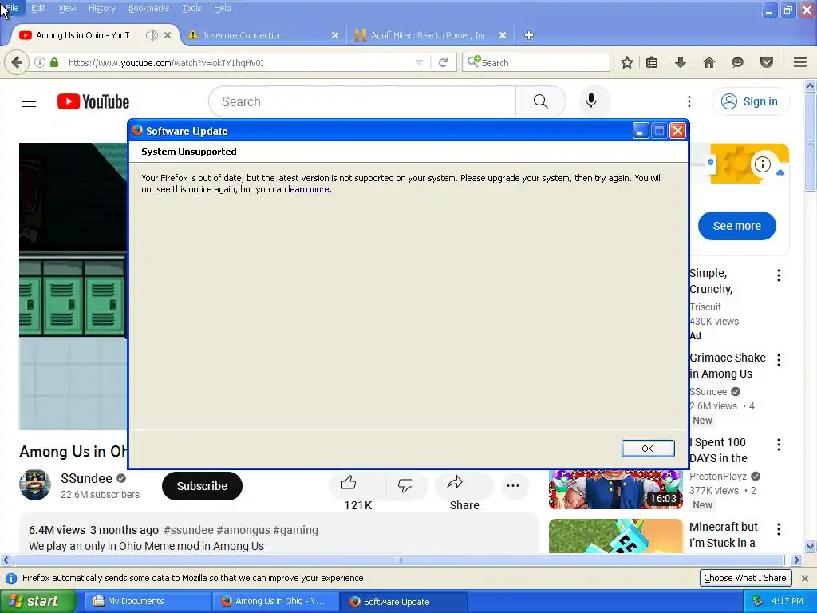
Task: Click horizontal scrollbar right arrow
Action: click(x=795, y=560)
